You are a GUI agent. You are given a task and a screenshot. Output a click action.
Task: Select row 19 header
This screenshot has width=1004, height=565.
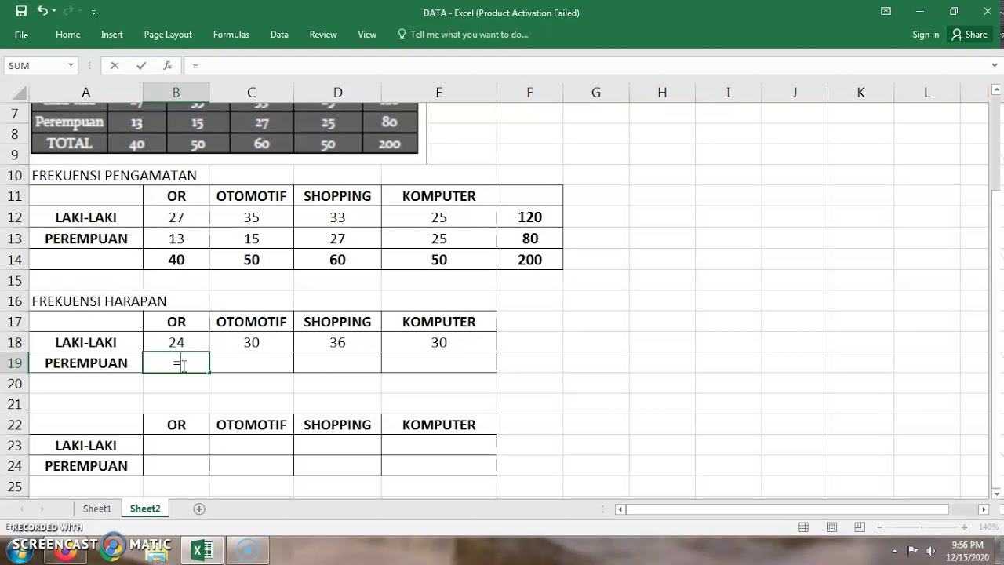tap(14, 363)
